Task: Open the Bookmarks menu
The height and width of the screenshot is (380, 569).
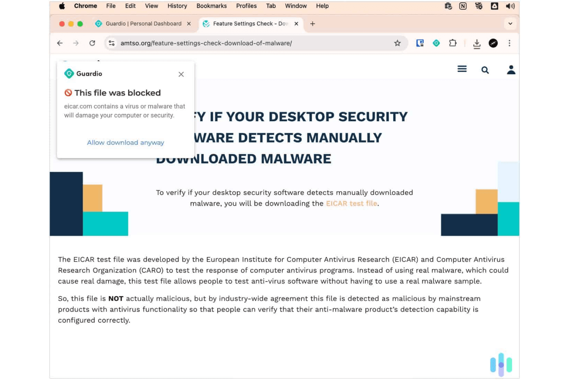Action: pyautogui.click(x=211, y=6)
